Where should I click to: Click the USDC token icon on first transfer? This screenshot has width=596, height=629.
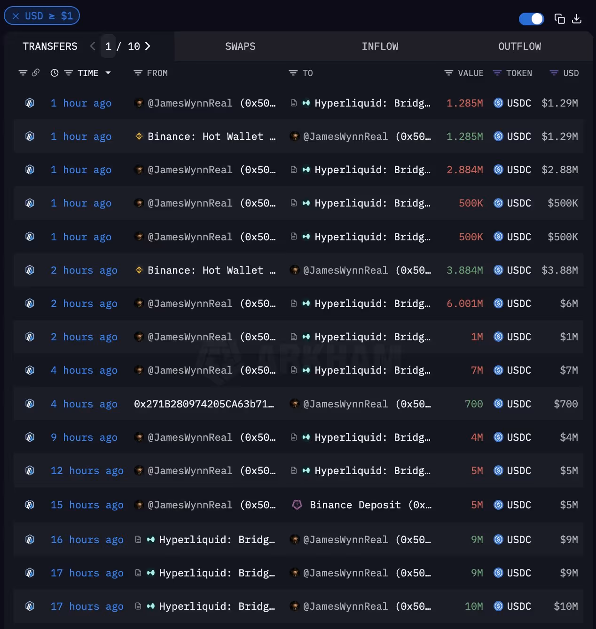[498, 103]
